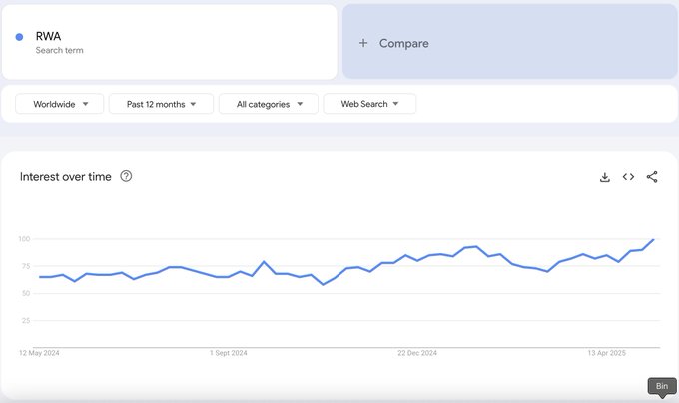
Task: Click the Bin tooltip button
Action: pos(661,386)
